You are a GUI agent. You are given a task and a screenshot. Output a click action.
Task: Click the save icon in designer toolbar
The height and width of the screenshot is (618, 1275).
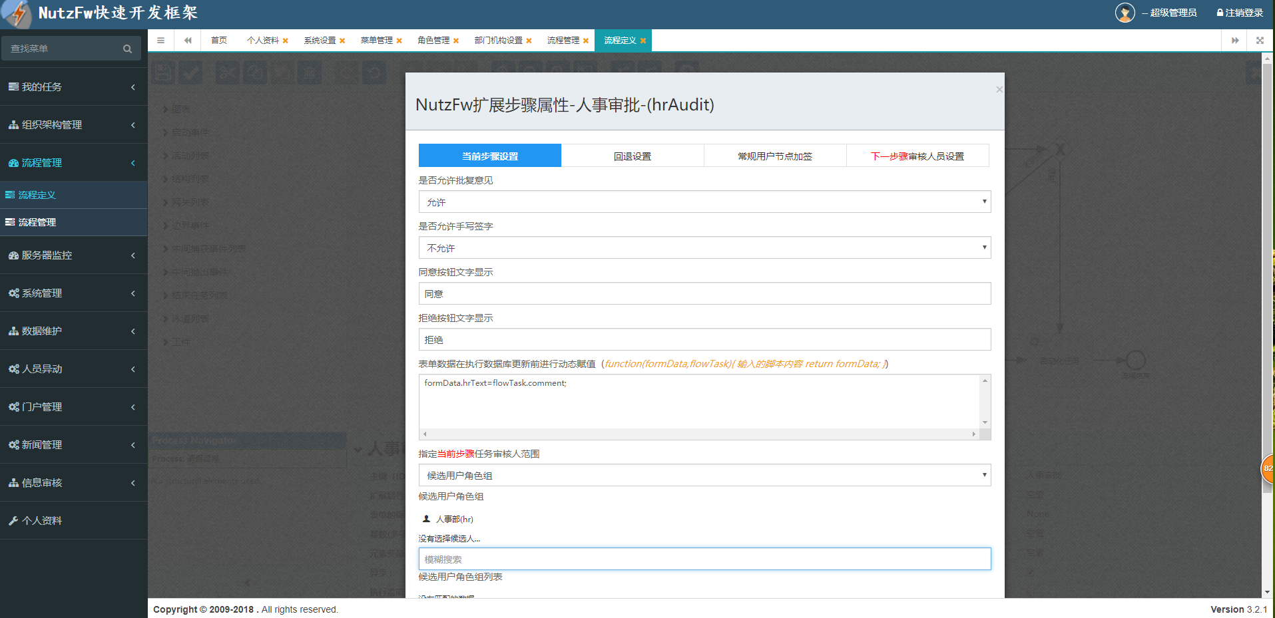pyautogui.click(x=163, y=72)
